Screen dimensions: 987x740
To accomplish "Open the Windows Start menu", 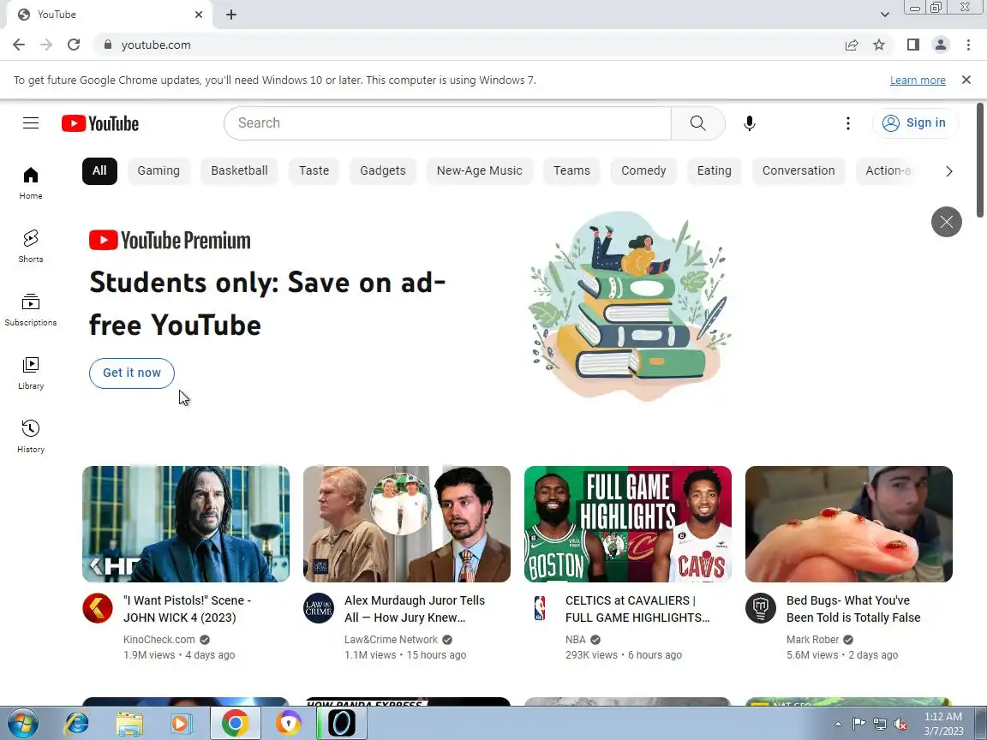I will [x=22, y=724].
